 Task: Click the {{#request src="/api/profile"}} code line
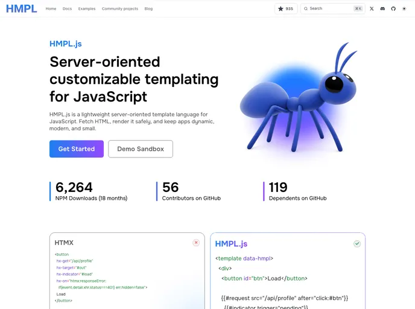285,298
